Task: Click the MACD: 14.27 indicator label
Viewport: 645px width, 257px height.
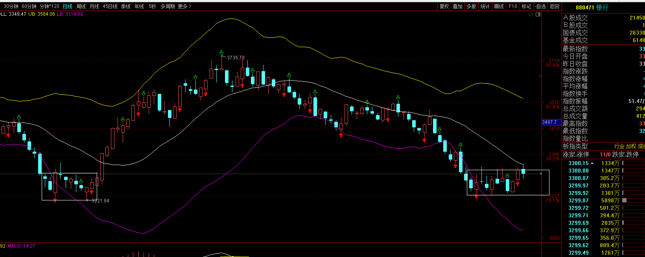Action: pos(21,246)
